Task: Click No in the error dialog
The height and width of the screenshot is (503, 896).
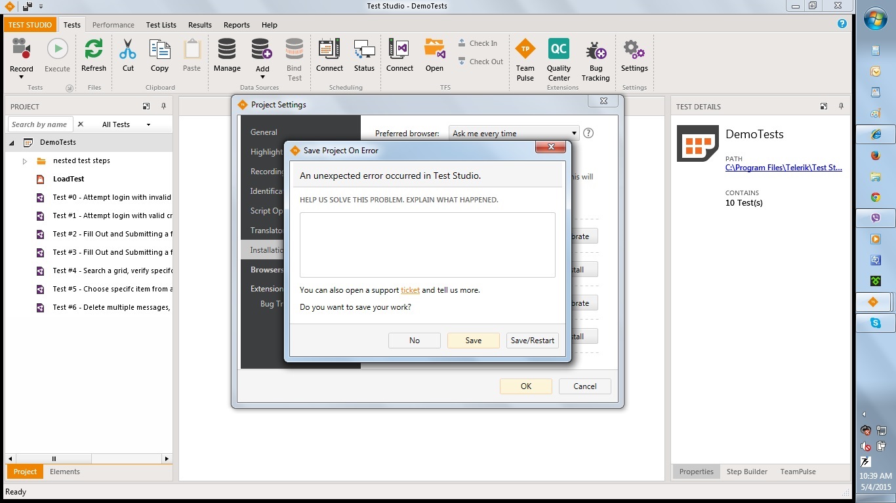Action: [415, 341]
